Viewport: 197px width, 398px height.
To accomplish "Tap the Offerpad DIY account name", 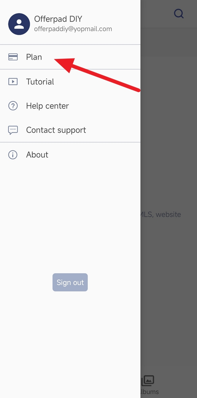I will click(x=58, y=19).
